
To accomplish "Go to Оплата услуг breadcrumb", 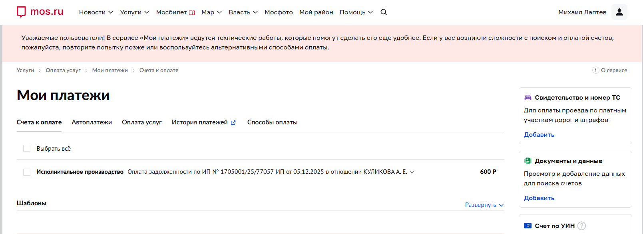I will 63,70.
